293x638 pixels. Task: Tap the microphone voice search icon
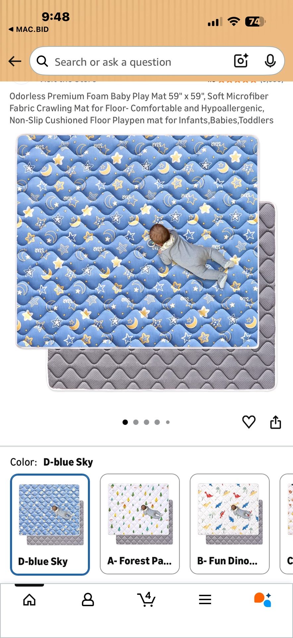[270, 61]
